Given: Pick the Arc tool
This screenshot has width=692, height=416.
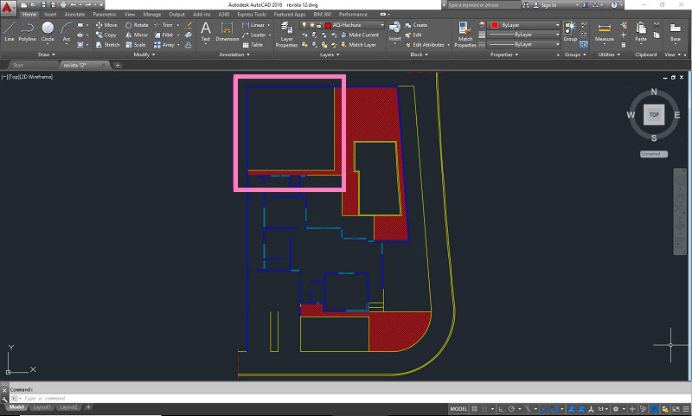Looking at the screenshot, I should tap(67, 31).
